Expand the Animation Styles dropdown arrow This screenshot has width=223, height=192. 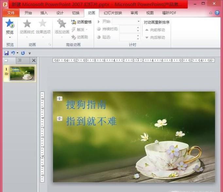click(x=27, y=37)
